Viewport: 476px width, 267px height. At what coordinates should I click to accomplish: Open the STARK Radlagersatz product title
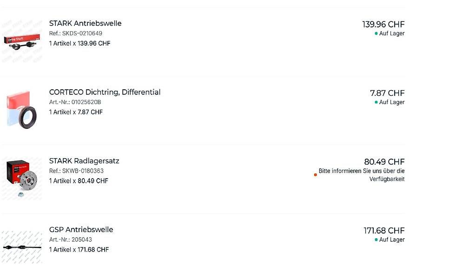click(x=84, y=161)
